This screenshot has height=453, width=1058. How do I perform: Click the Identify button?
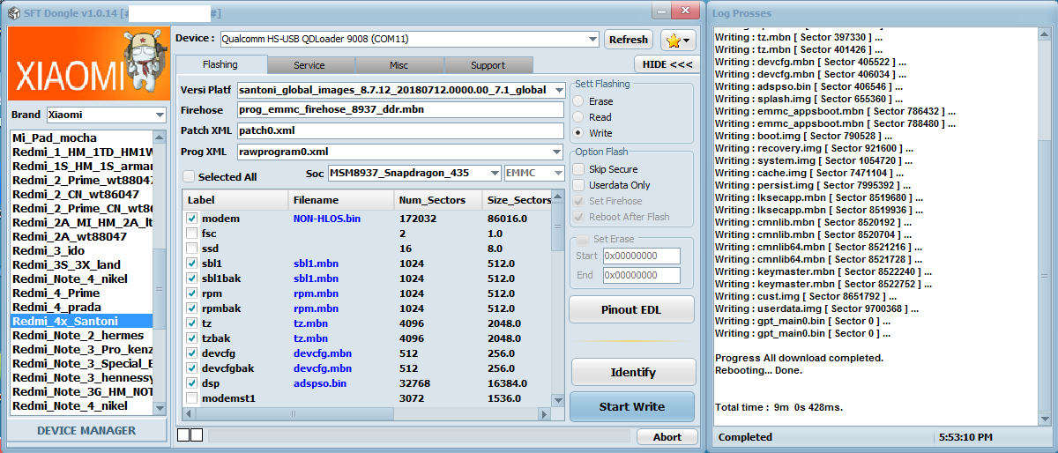[632, 373]
